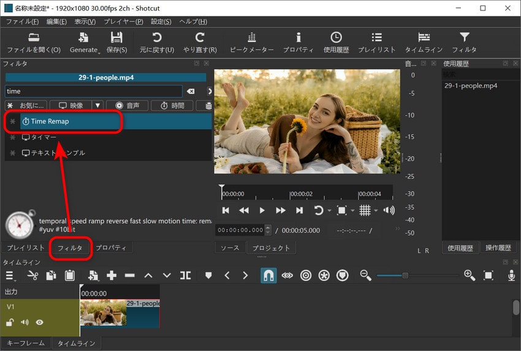Switch to the 操作履歴 tab
Viewport: 521px width, 351px height.
pos(498,247)
